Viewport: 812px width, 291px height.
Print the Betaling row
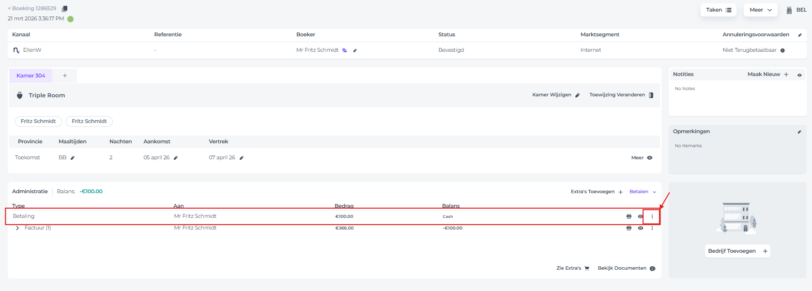[x=629, y=216]
